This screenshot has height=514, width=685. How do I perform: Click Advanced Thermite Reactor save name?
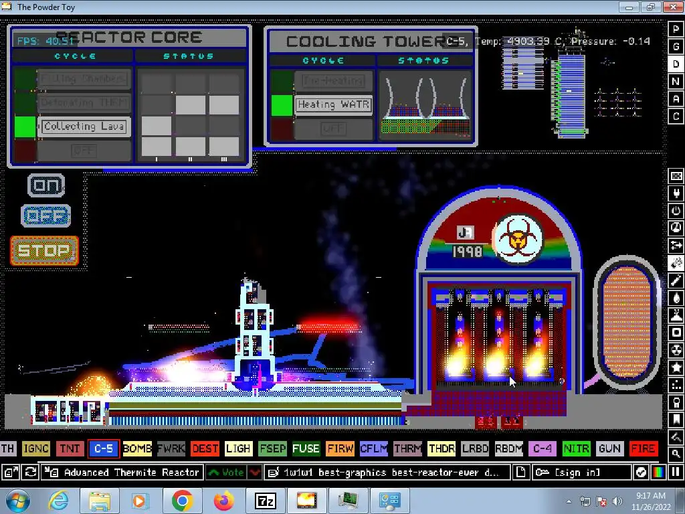coord(122,473)
